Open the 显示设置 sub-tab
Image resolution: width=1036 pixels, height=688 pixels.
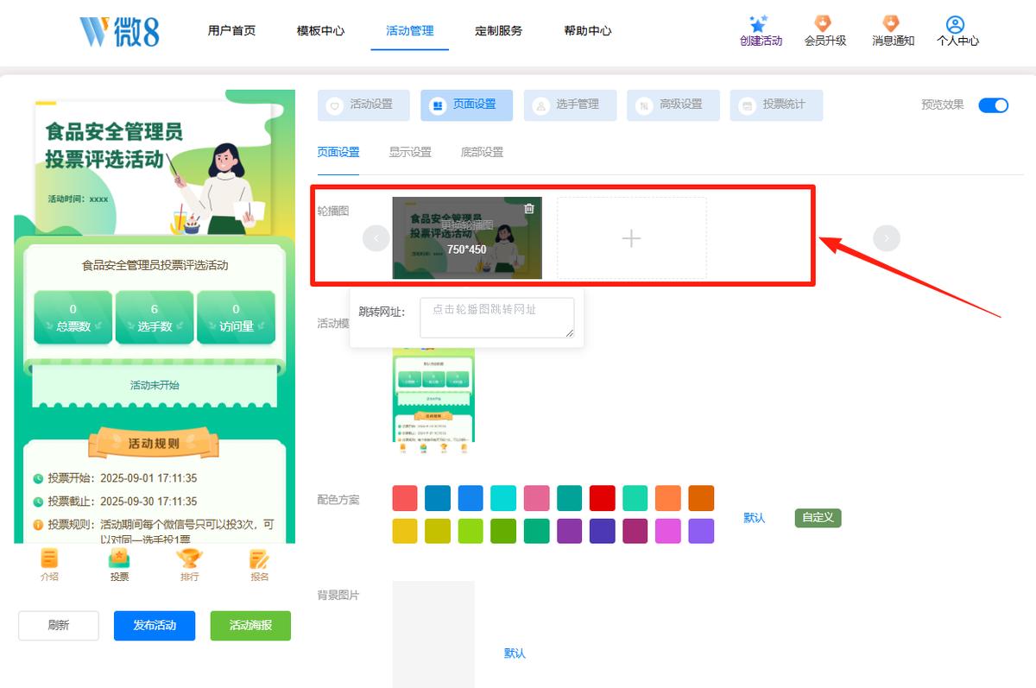click(410, 152)
